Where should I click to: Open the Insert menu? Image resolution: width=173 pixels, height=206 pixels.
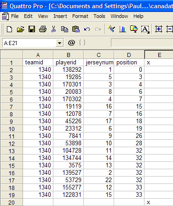[60, 16]
